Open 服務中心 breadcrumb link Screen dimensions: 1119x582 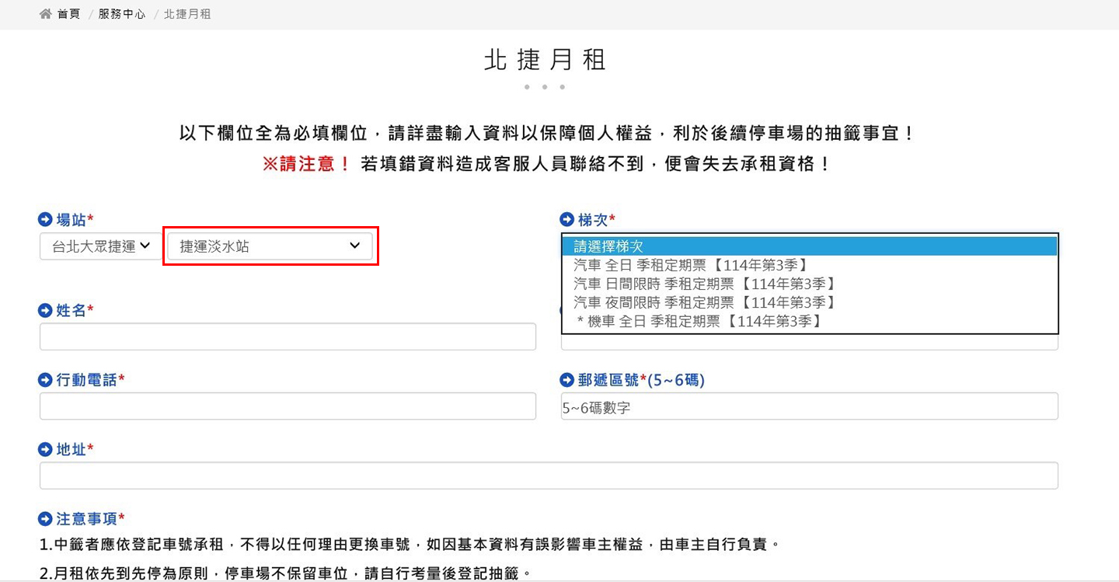coord(122,14)
